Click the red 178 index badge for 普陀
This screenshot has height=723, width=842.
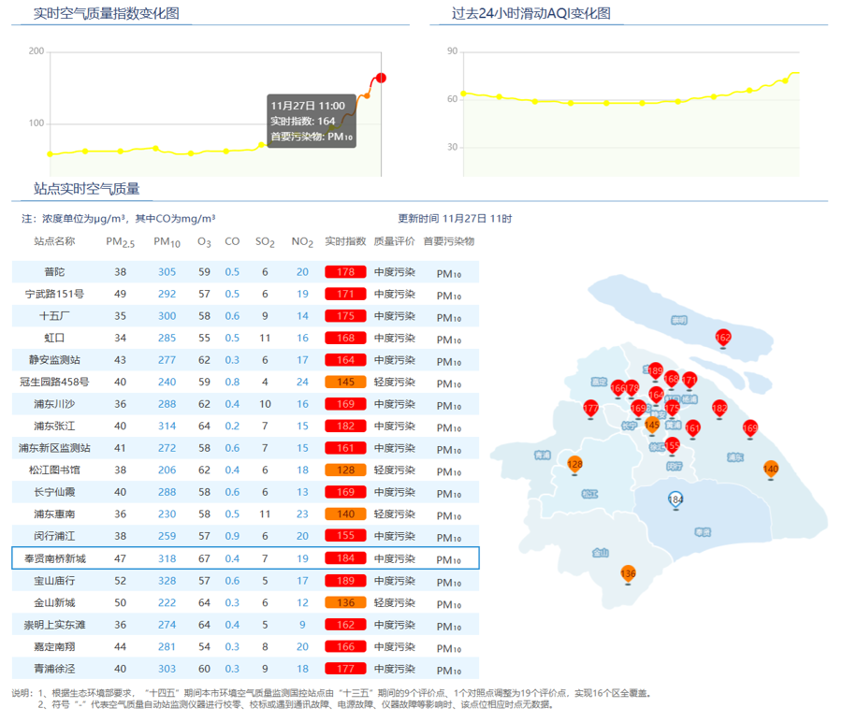344,272
